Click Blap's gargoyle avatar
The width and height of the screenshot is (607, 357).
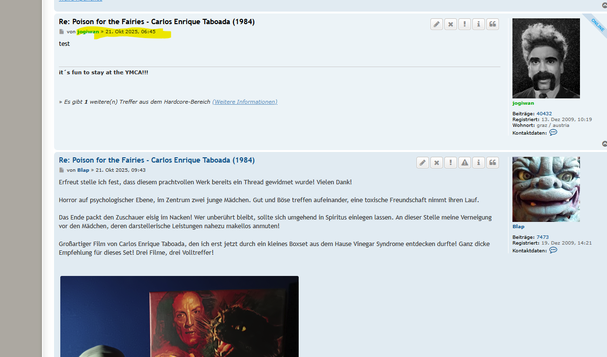(546, 189)
